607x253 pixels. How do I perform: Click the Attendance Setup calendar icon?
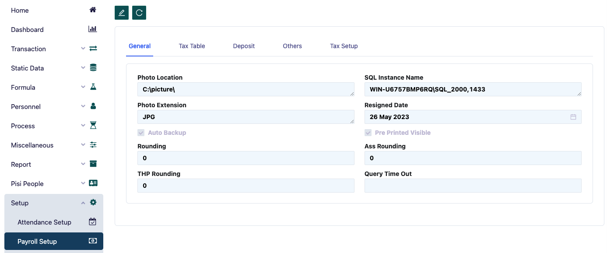93,222
